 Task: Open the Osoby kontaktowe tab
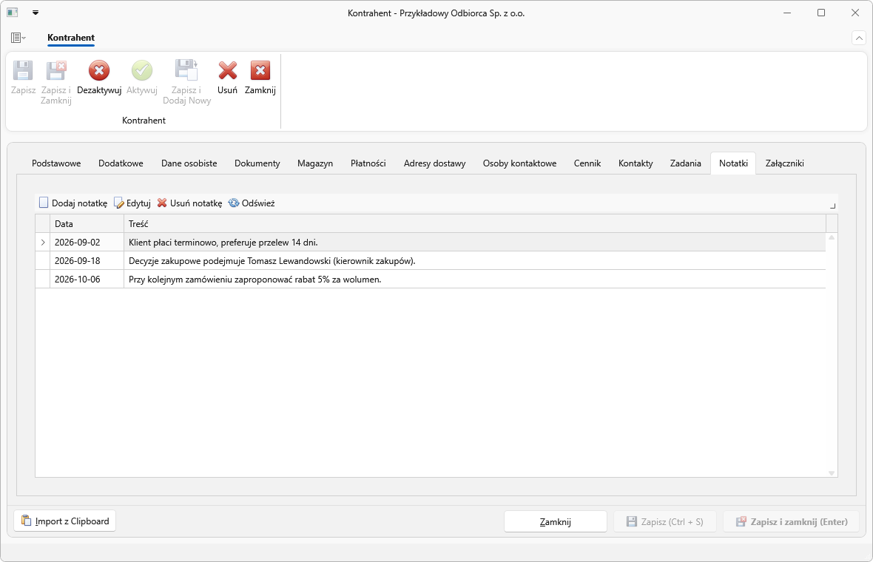point(519,163)
